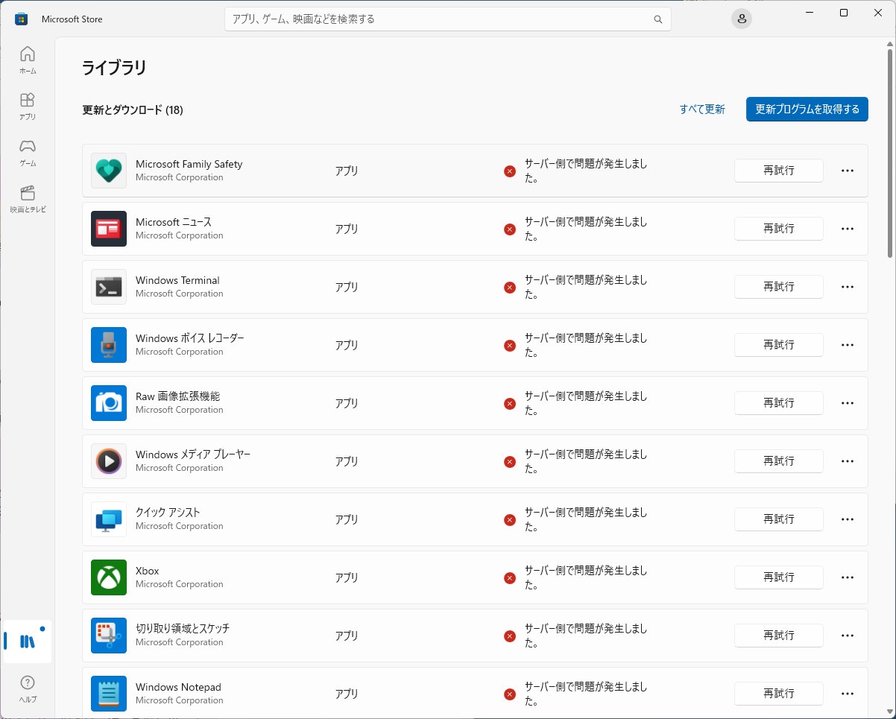Retry (再試行) 切り取り領域とスケッチ update

point(779,636)
